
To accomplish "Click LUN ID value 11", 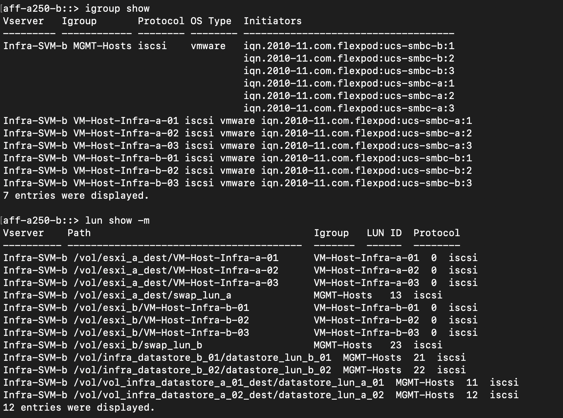I will point(472,382).
